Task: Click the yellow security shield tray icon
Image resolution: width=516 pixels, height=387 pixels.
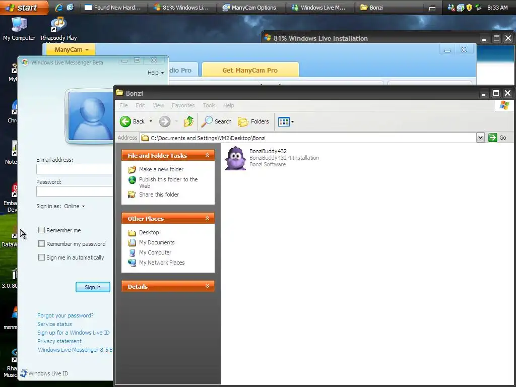Action: [x=469, y=8]
